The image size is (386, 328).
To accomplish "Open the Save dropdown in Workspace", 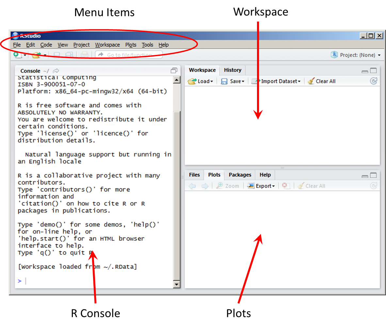I will [233, 81].
